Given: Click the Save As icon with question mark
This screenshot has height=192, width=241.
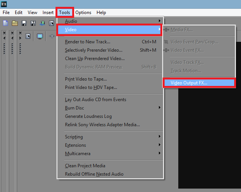Looking at the screenshot, I should [33, 23].
